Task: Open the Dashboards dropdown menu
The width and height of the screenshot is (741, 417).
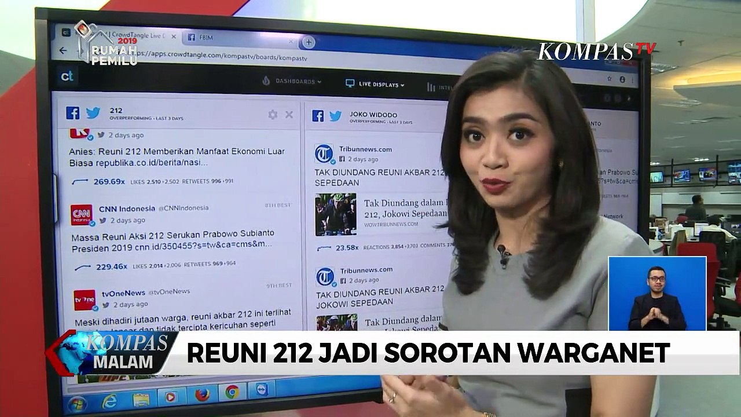Action: (x=292, y=82)
